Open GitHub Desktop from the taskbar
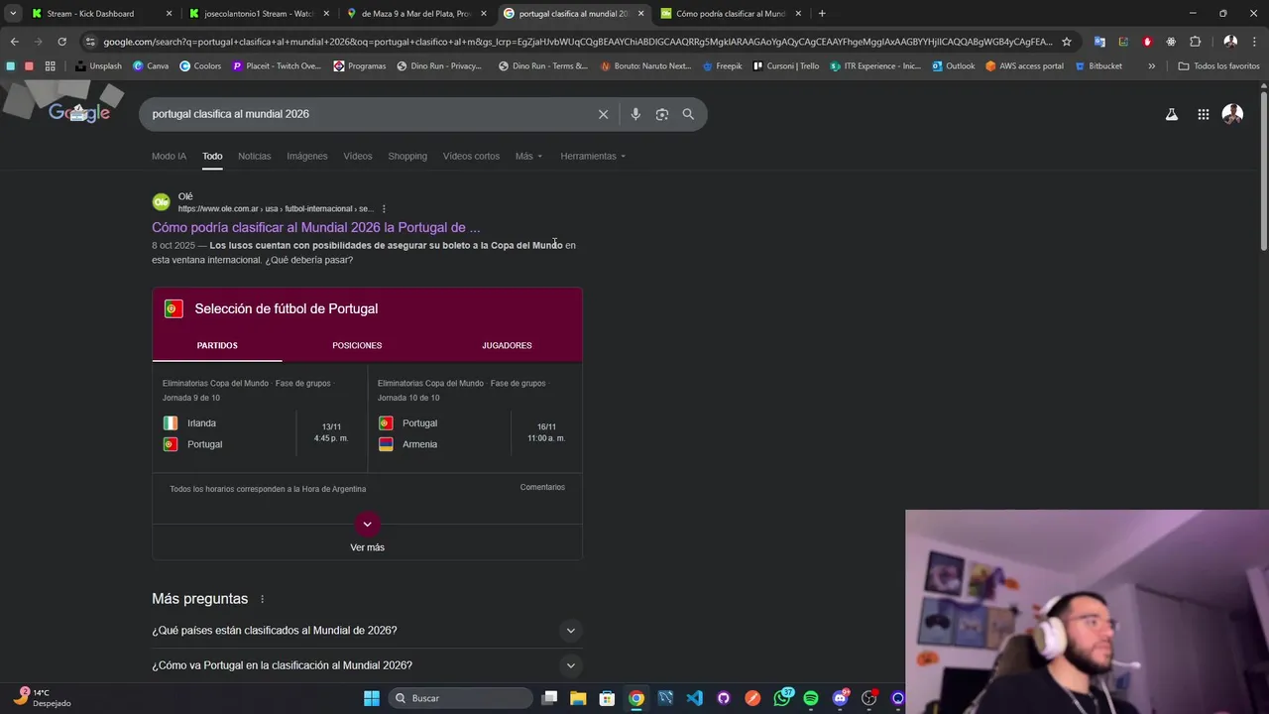 (x=724, y=698)
